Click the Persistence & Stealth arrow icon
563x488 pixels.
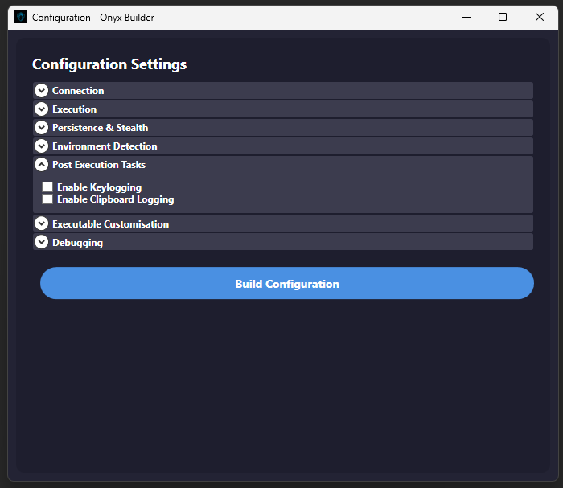click(x=42, y=128)
